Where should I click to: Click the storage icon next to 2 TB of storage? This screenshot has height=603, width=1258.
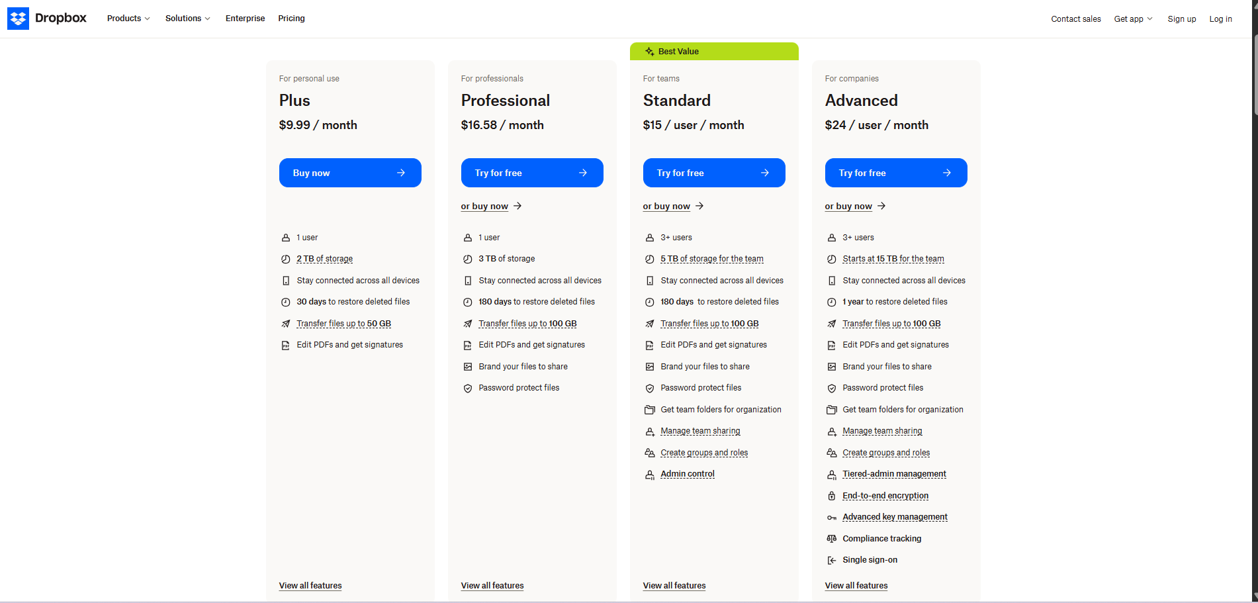(x=285, y=259)
